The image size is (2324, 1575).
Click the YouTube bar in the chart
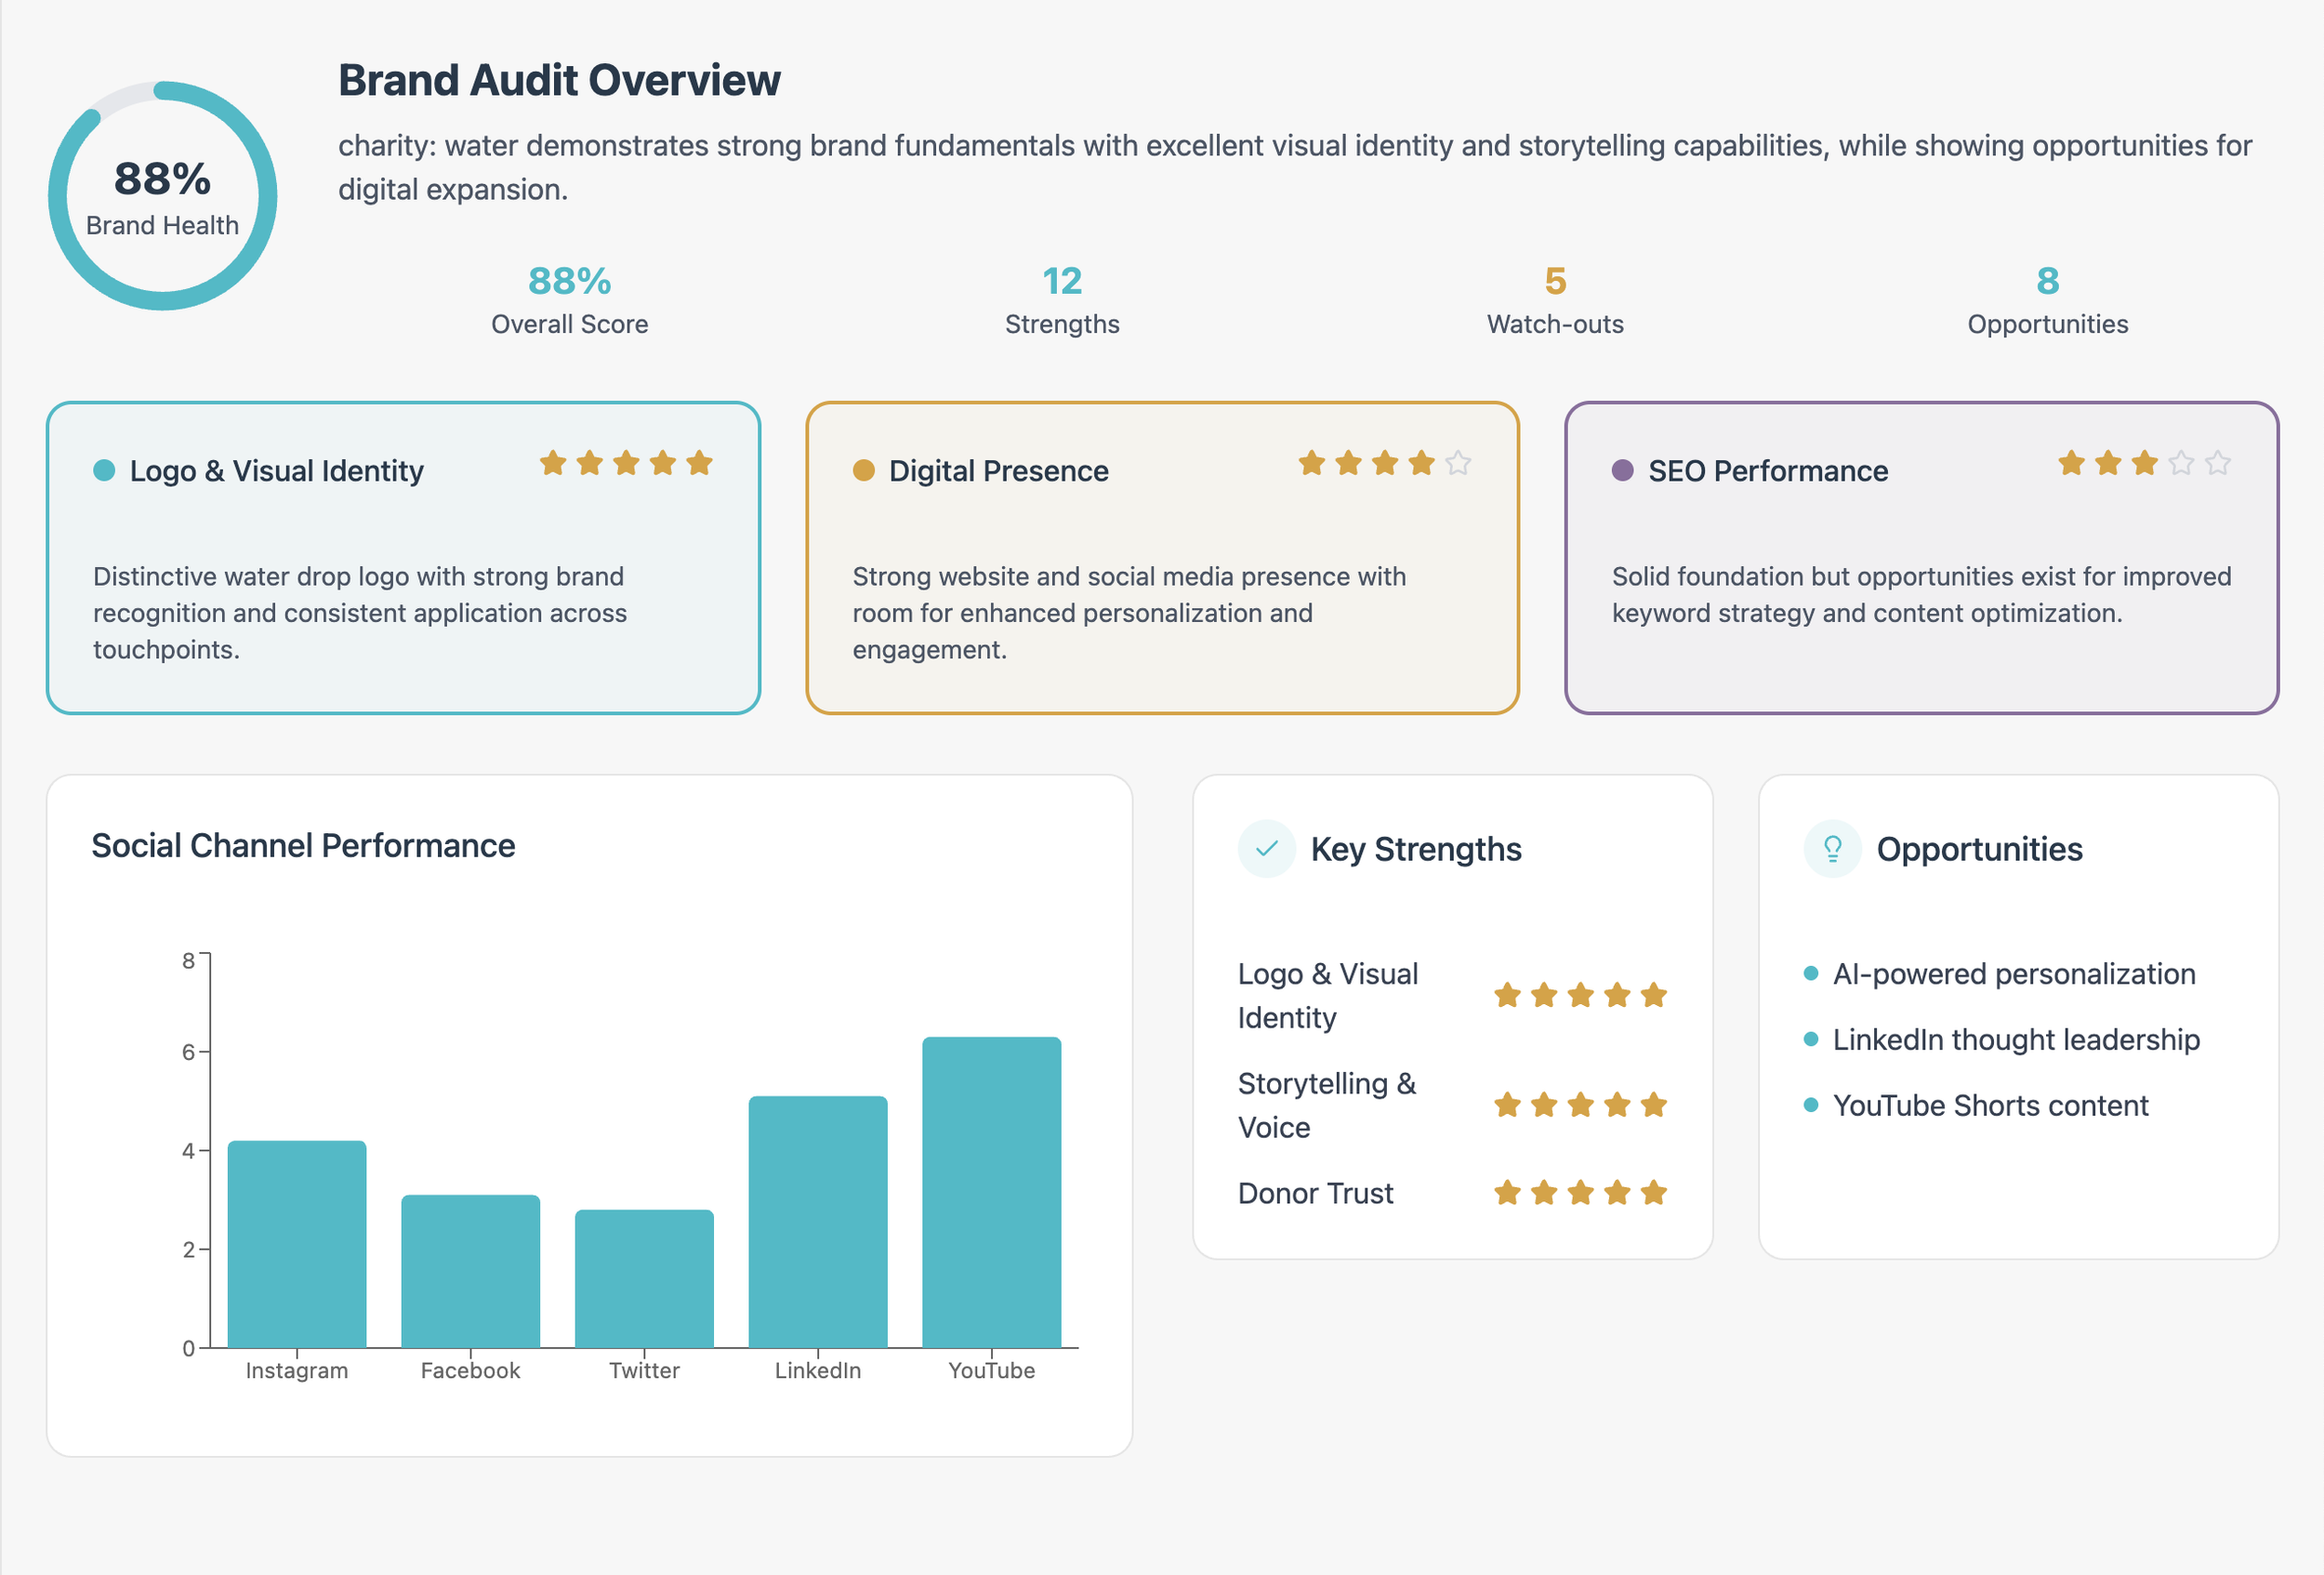[x=991, y=1192]
